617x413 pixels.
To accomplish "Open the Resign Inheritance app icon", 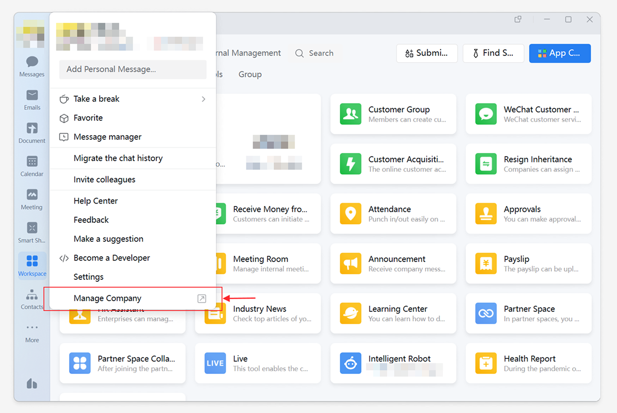I will pos(486,164).
